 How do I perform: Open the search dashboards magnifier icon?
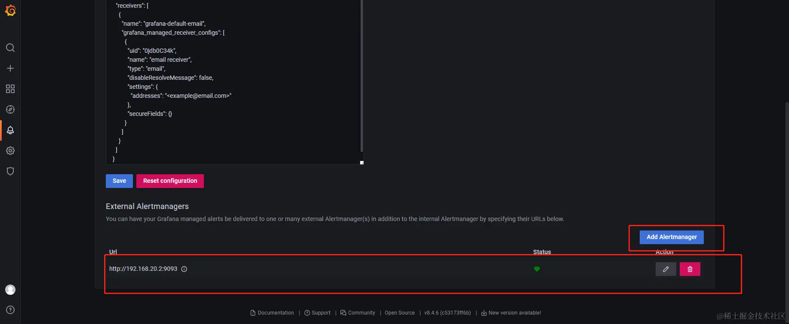pyautogui.click(x=10, y=48)
